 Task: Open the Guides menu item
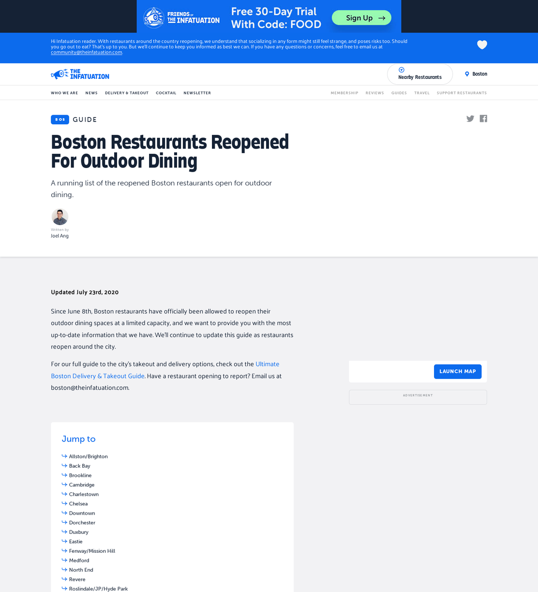[x=399, y=93]
